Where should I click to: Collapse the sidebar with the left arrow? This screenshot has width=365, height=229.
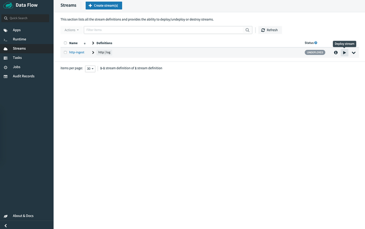click(5, 225)
